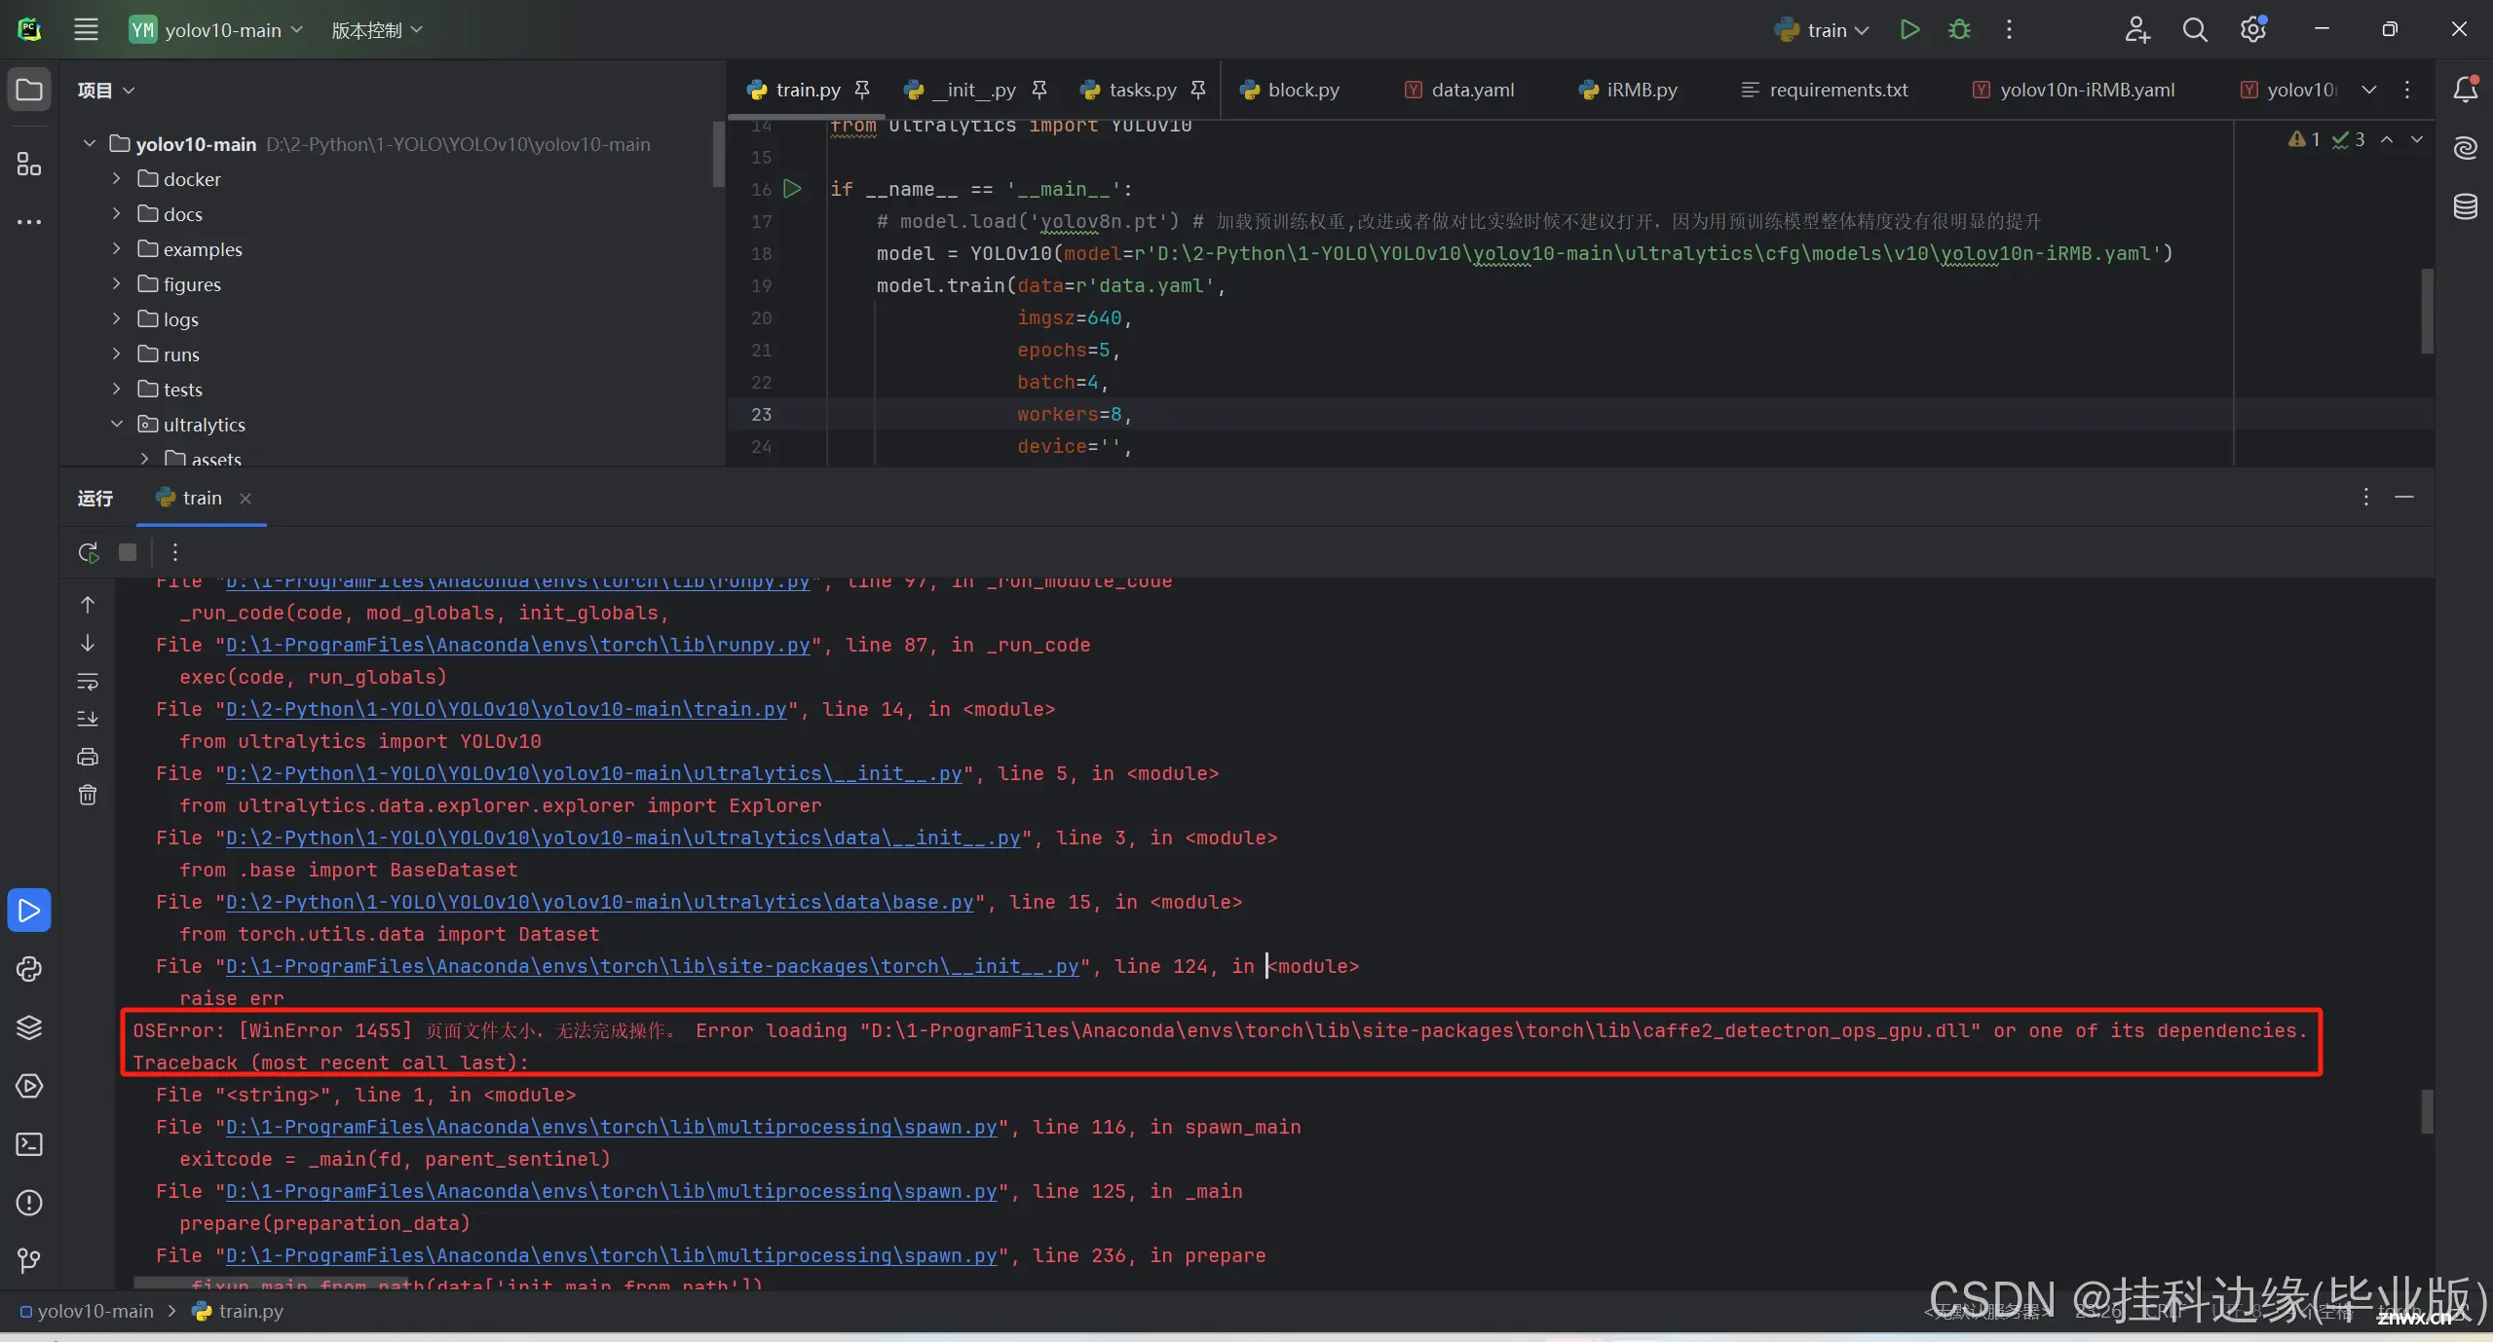Stop the running train process
The image size is (2493, 1342).
[x=128, y=552]
